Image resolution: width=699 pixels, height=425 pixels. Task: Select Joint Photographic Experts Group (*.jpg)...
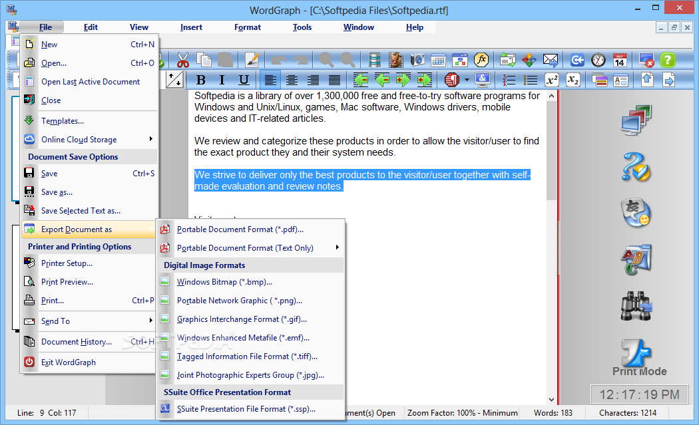pyautogui.click(x=251, y=375)
